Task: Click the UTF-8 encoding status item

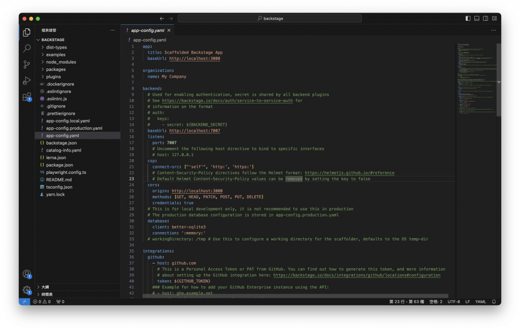Action: tap(453, 302)
